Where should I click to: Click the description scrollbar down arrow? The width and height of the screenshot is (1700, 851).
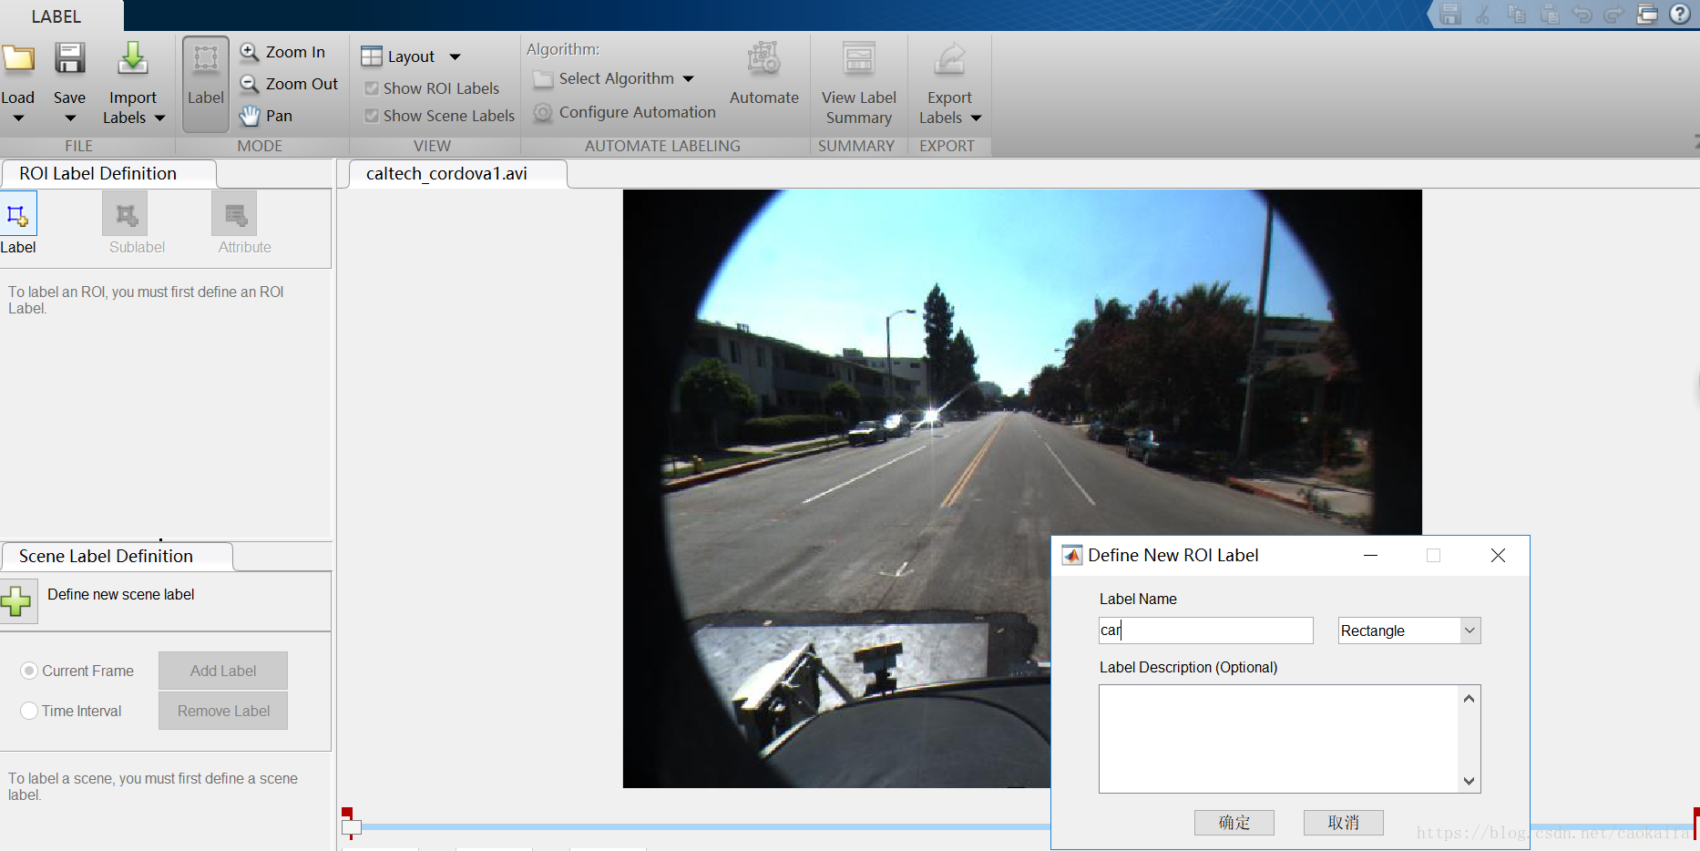[x=1469, y=781]
